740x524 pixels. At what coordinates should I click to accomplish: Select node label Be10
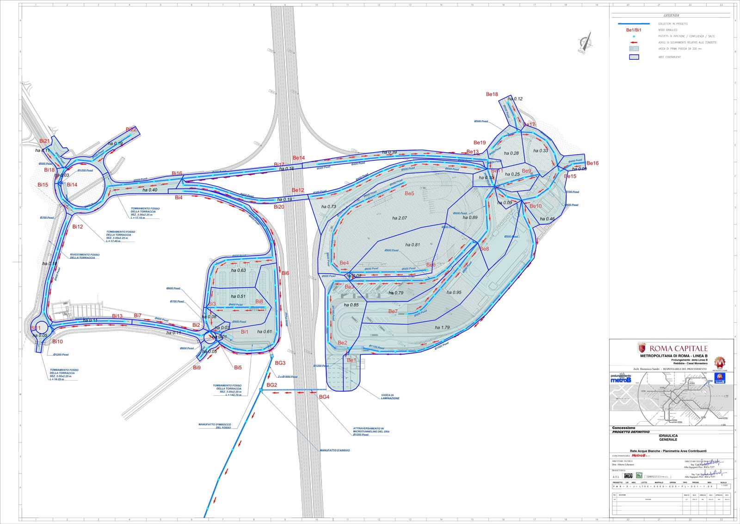coord(536,206)
